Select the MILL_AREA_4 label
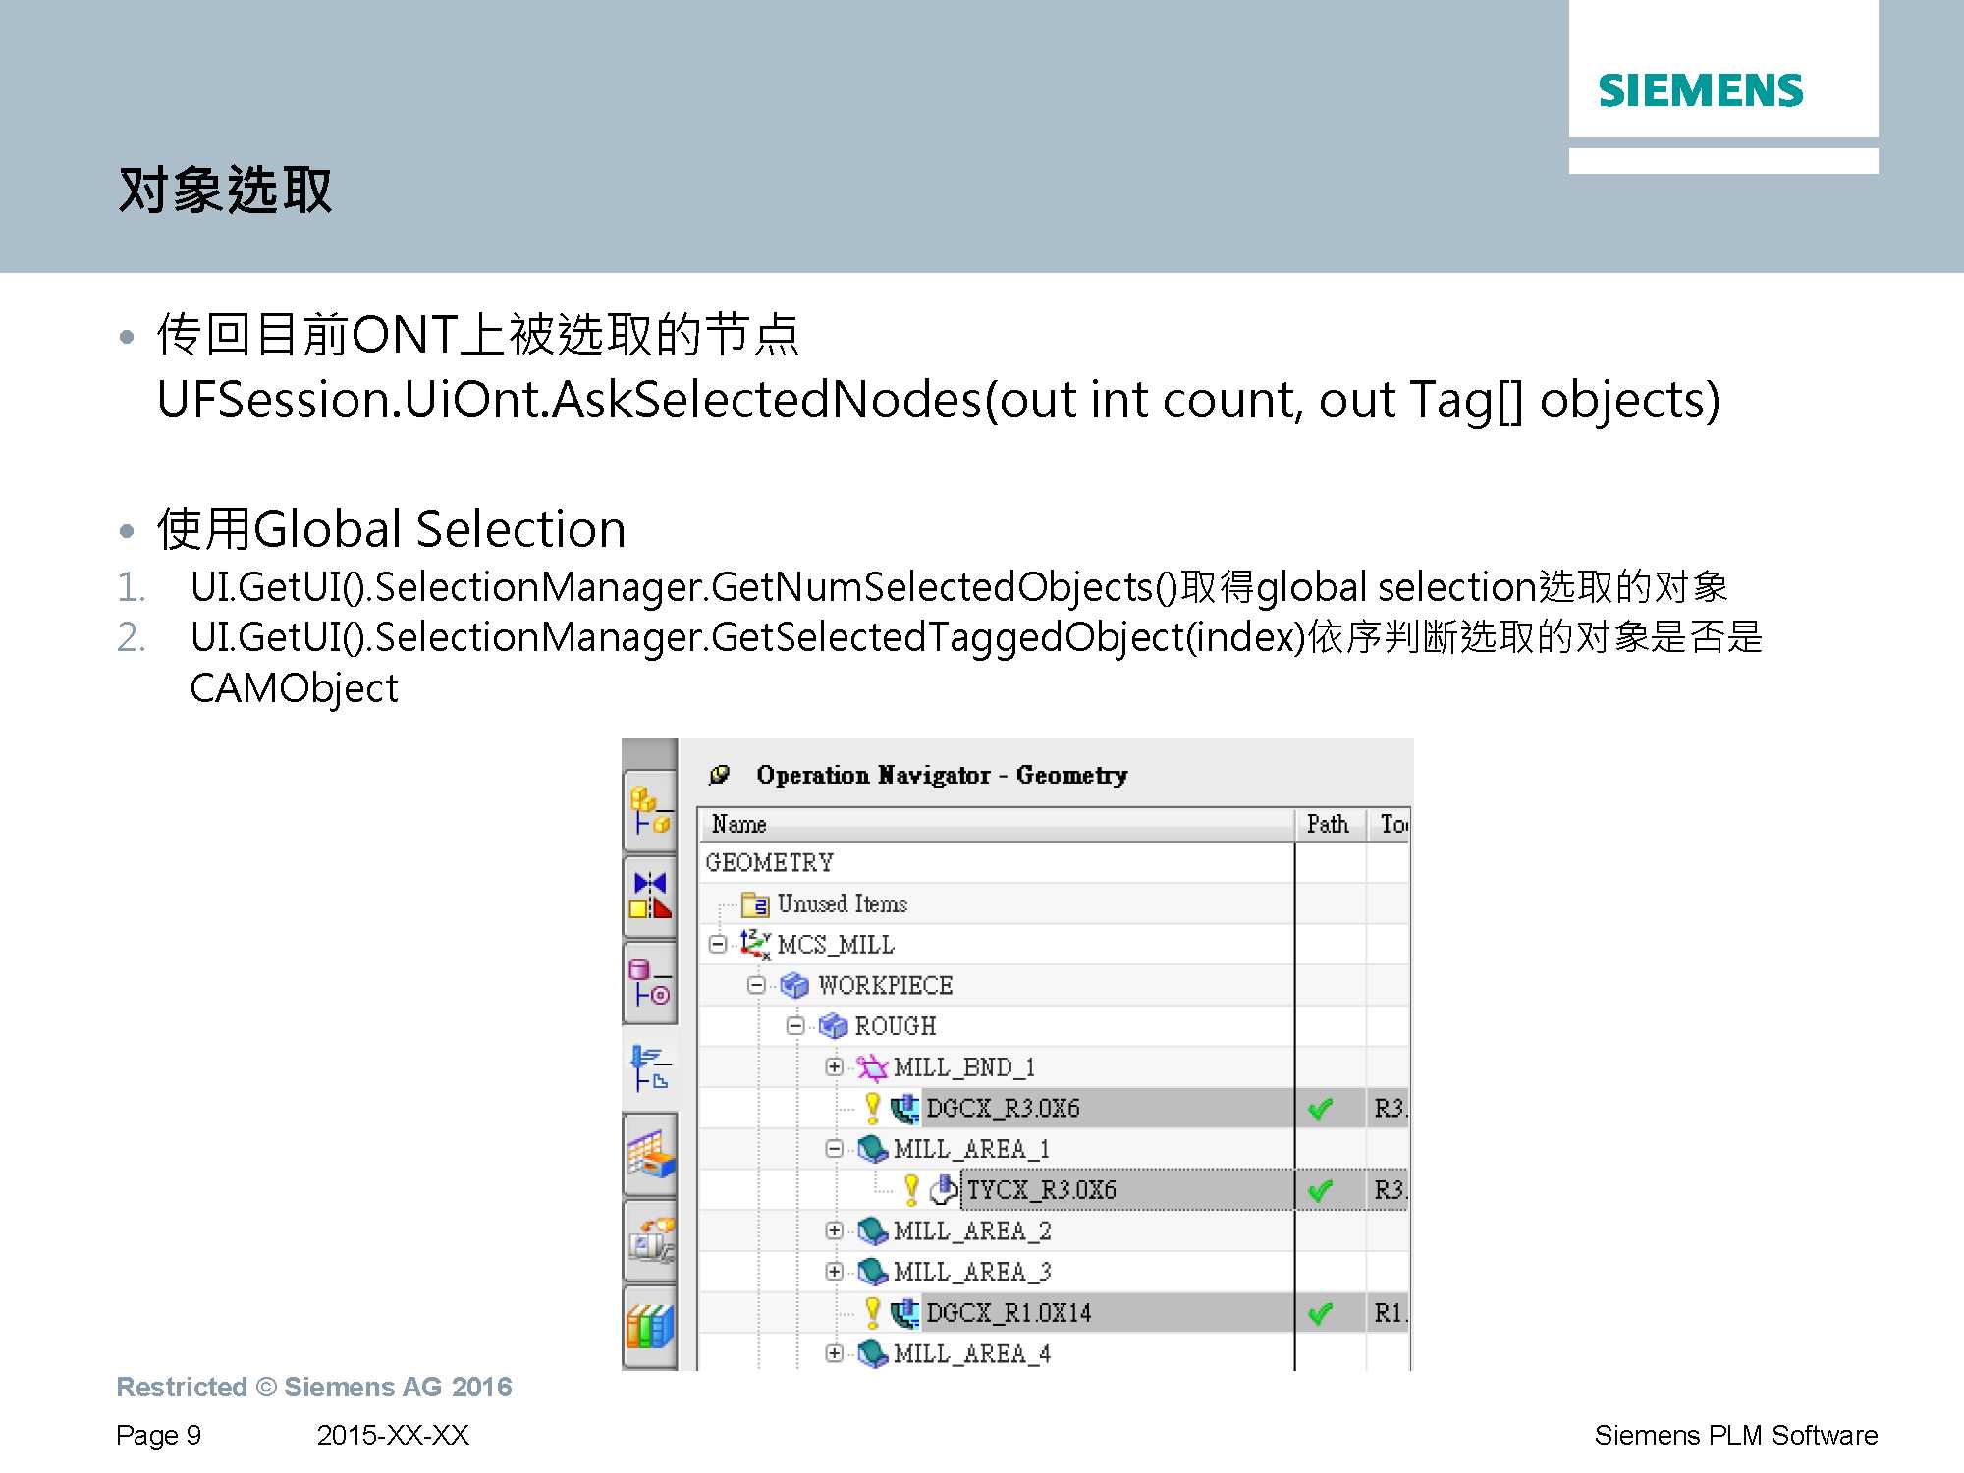The image size is (1964, 1473). 972,1353
